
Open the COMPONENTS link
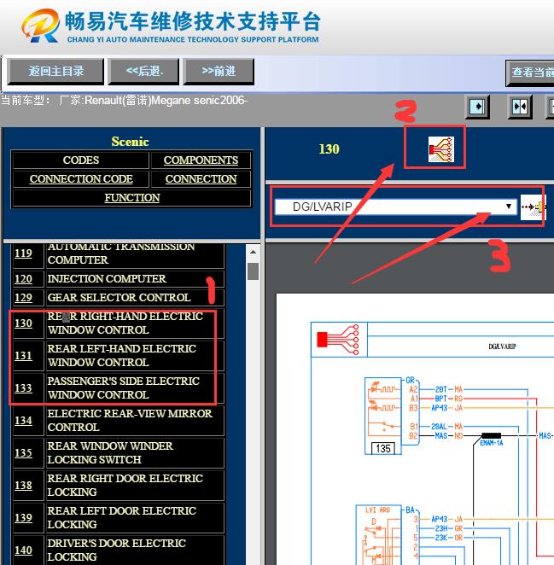point(201,160)
